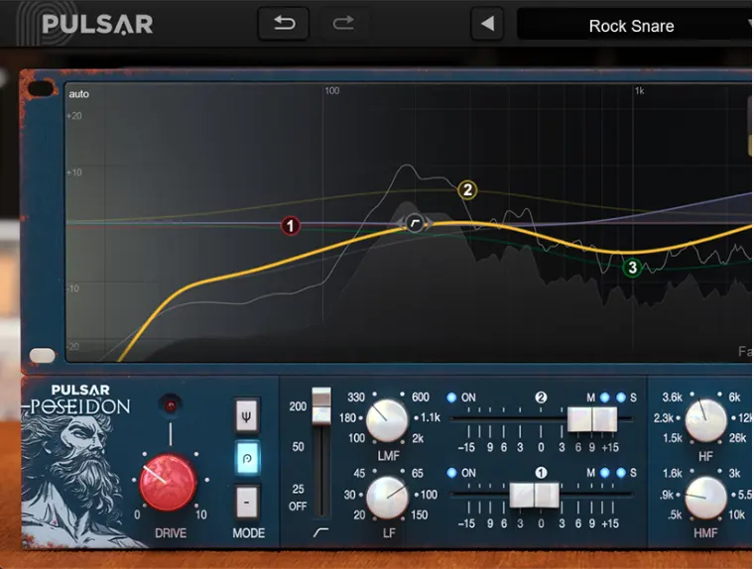
Task: Click the red DRIVE knob
Action: point(169,484)
